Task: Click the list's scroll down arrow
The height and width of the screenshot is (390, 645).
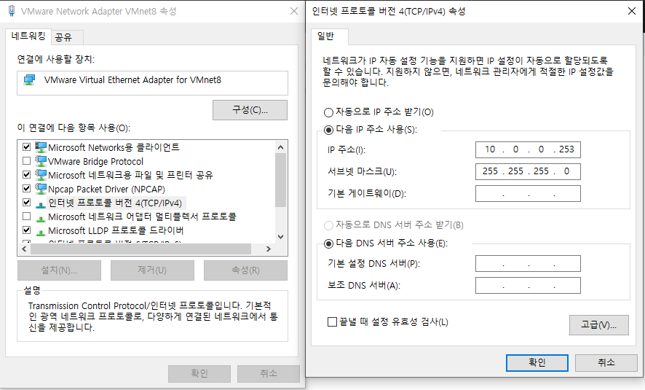Action: [280, 237]
